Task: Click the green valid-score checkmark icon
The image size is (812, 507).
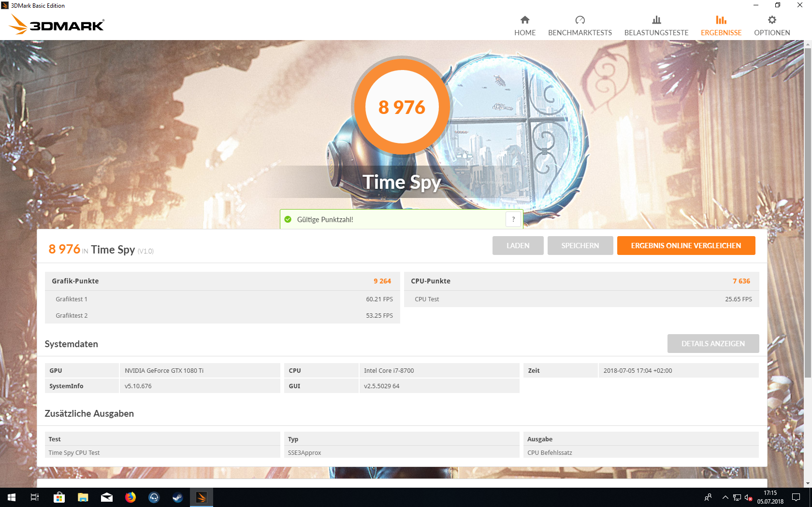Action: 288,220
